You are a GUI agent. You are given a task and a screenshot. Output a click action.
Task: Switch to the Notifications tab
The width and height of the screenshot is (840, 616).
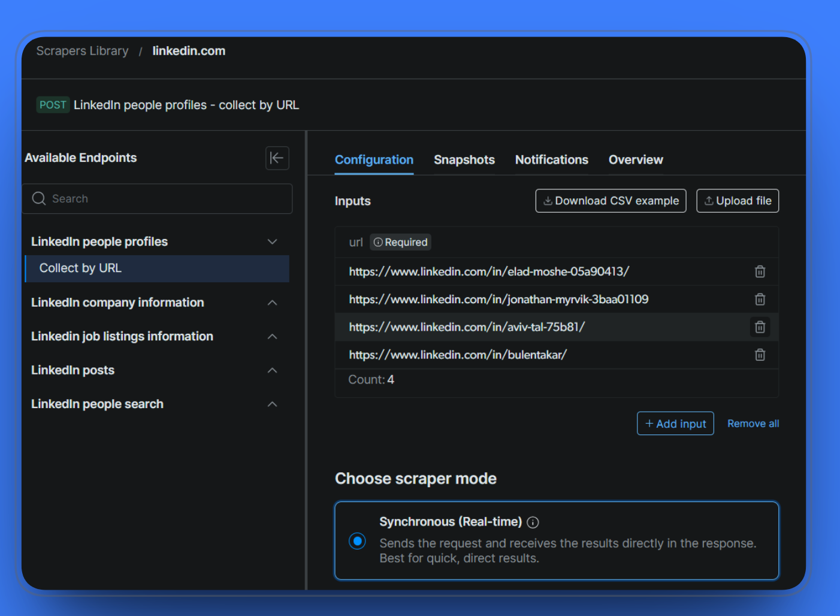click(552, 160)
